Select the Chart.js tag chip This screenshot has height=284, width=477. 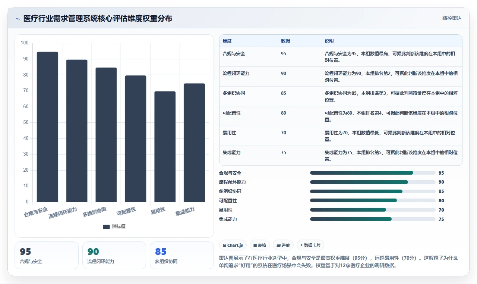233,245
